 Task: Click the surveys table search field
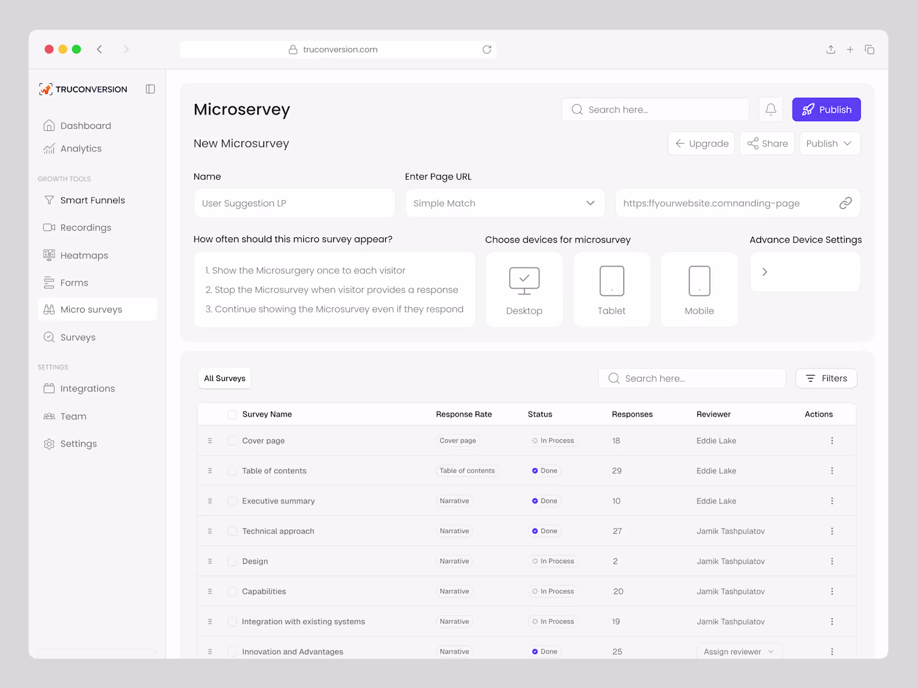point(692,379)
